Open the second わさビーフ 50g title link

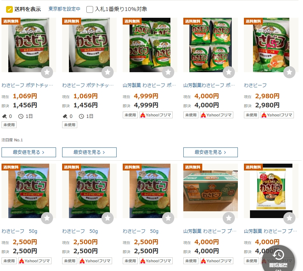[80, 231]
